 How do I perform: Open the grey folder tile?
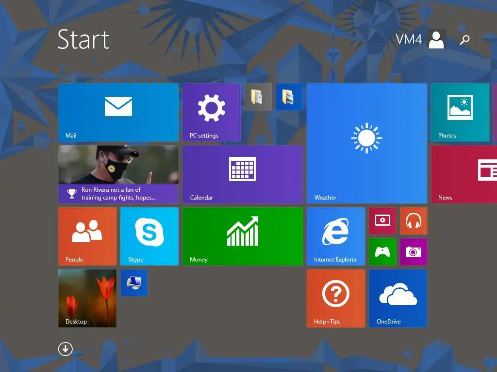pos(258,97)
